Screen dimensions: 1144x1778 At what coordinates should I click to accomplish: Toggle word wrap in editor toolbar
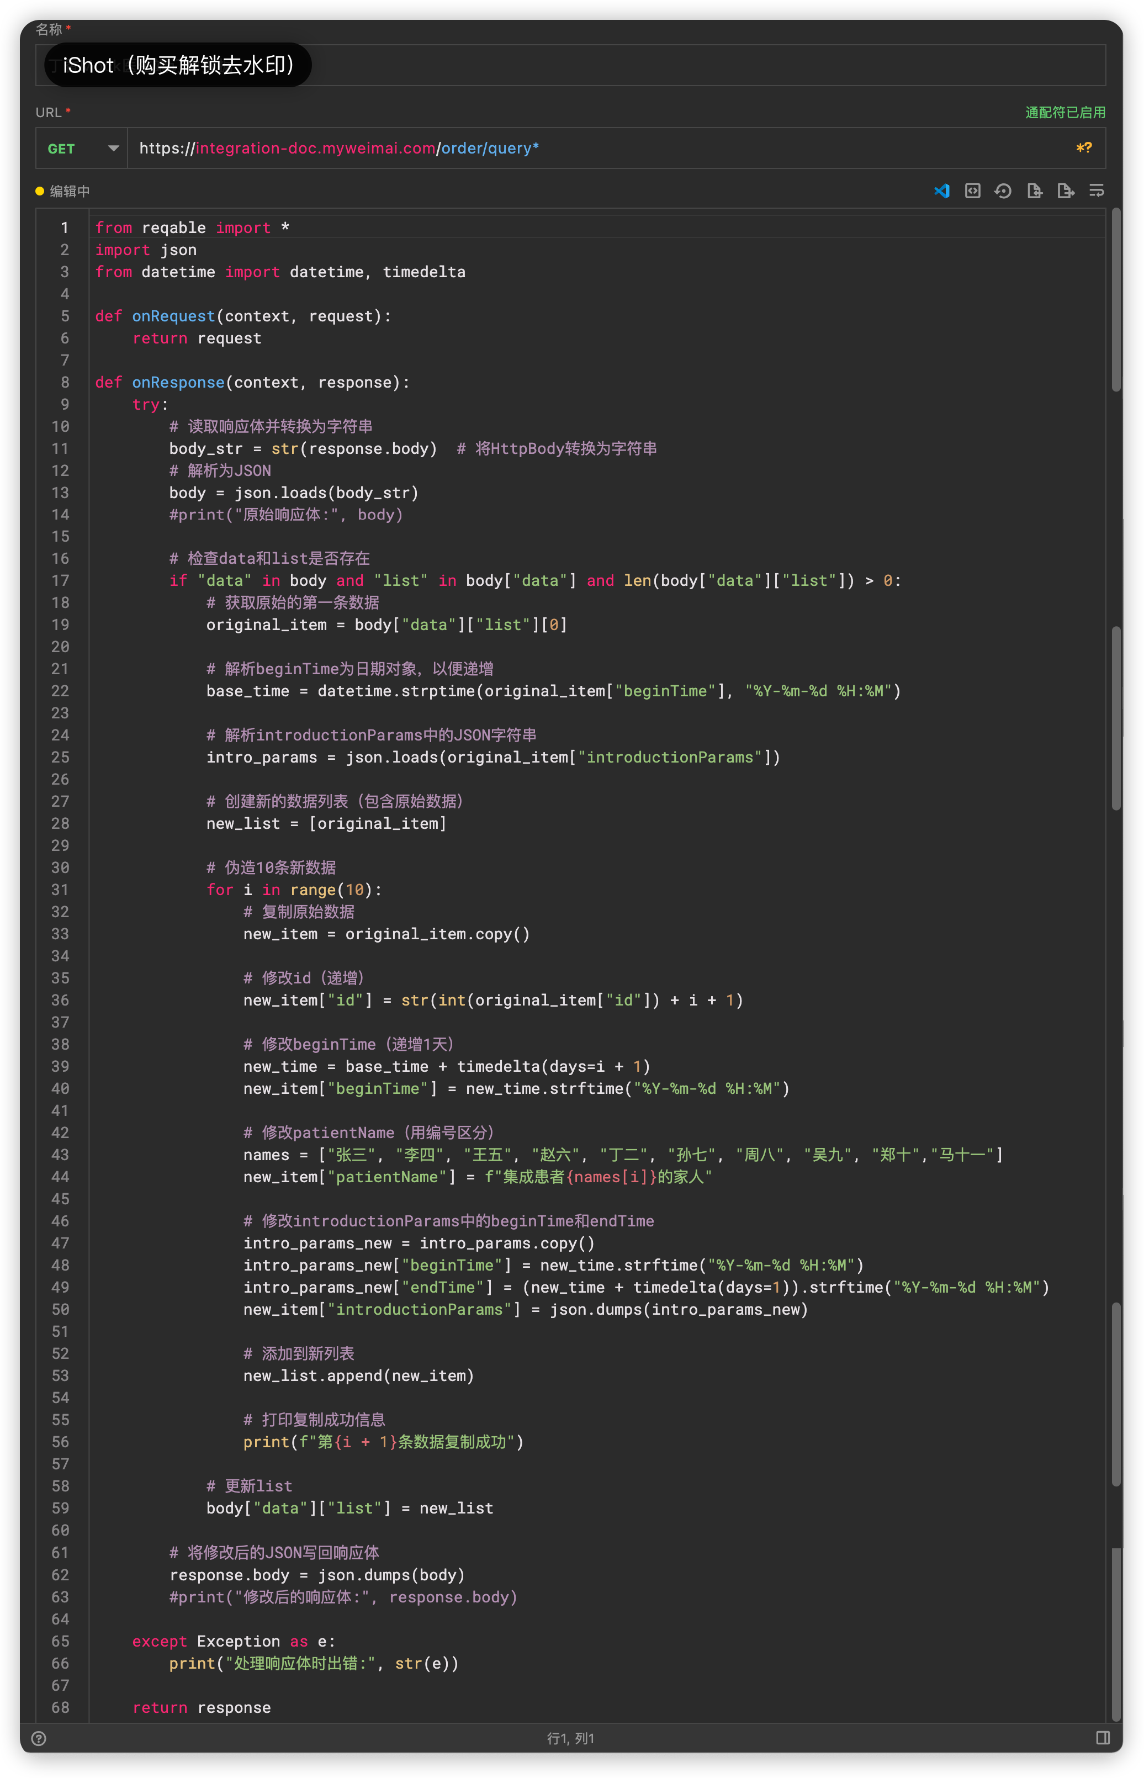coord(1097,191)
